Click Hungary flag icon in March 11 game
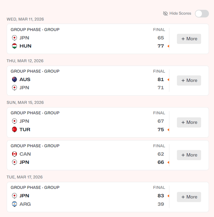The width and height of the screenshot is (214, 217). (14, 46)
